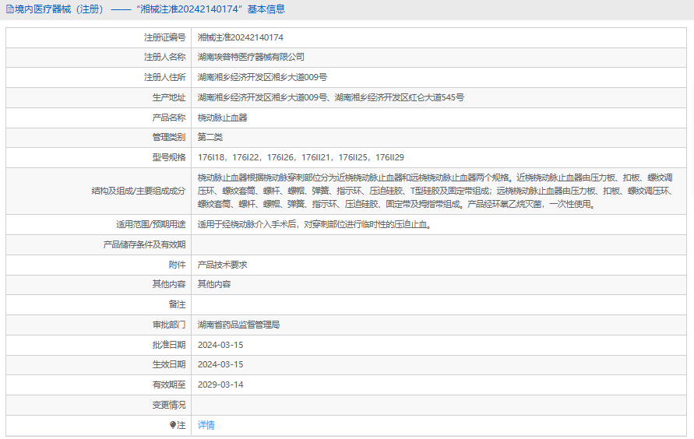Click the 附件 label
This screenshot has width=694, height=439.
177,265
